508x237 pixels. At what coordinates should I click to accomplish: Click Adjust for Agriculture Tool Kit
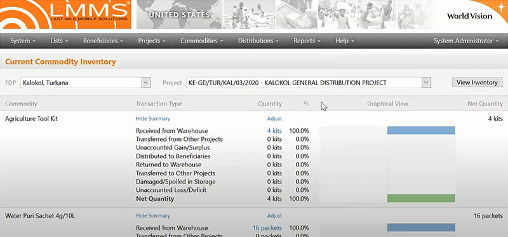point(274,119)
